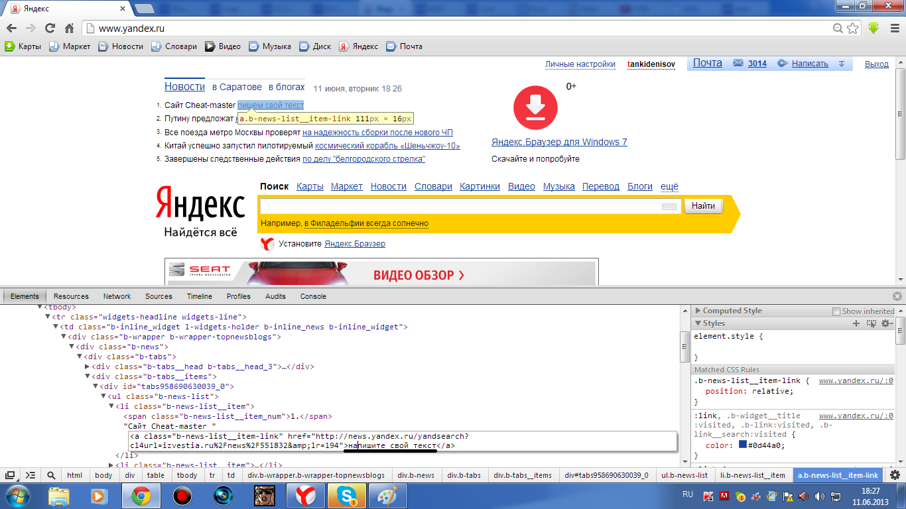Add a new style rule with plus icon
This screenshot has width=906, height=509.
(x=856, y=323)
